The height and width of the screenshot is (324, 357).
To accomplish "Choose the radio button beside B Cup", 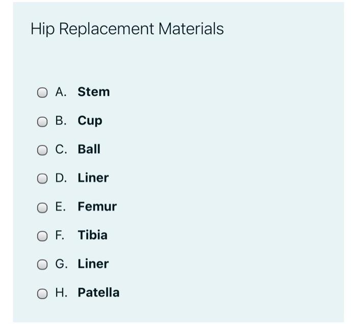I will click(x=43, y=121).
